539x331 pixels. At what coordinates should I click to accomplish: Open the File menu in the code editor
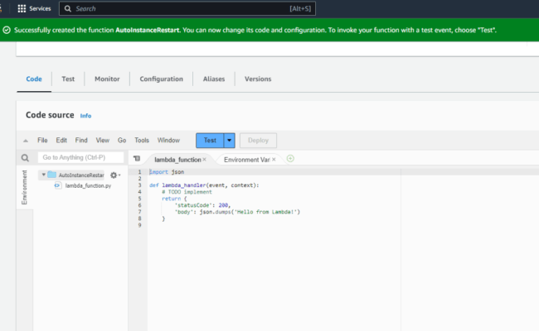coord(42,141)
